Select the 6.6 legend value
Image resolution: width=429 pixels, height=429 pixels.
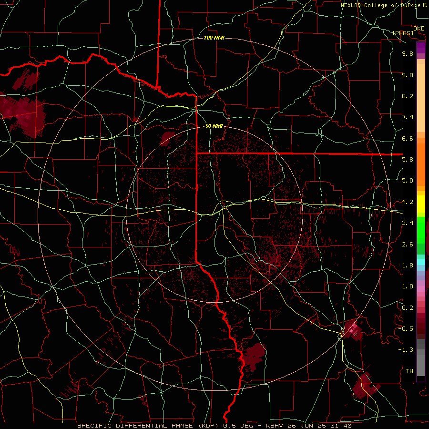click(408, 138)
